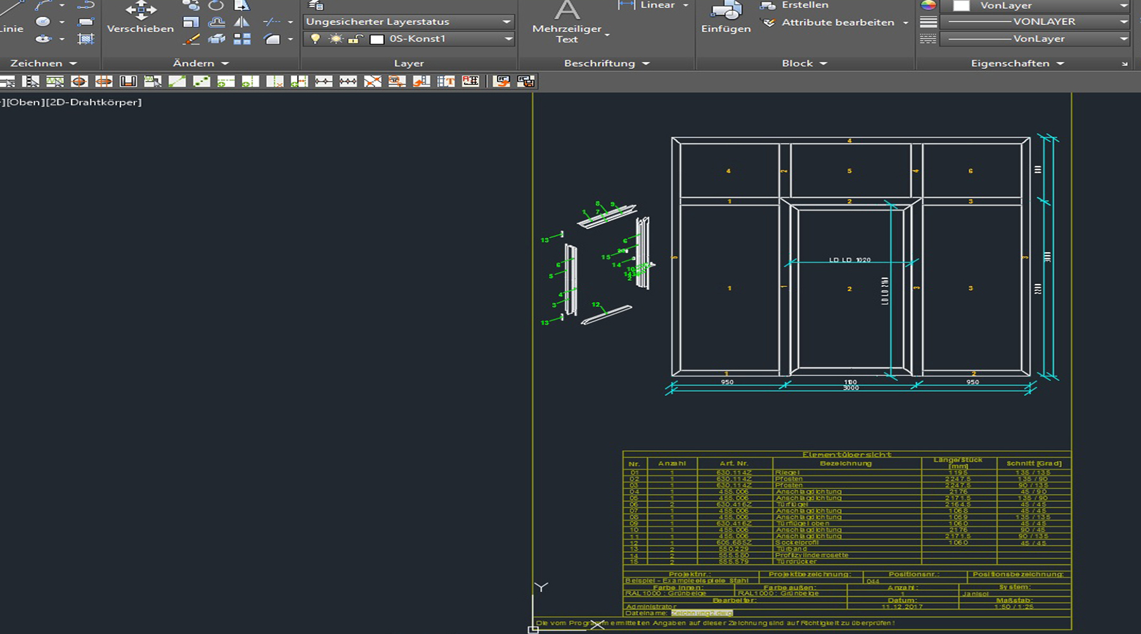Open Attribute bearbeiten

click(828, 22)
